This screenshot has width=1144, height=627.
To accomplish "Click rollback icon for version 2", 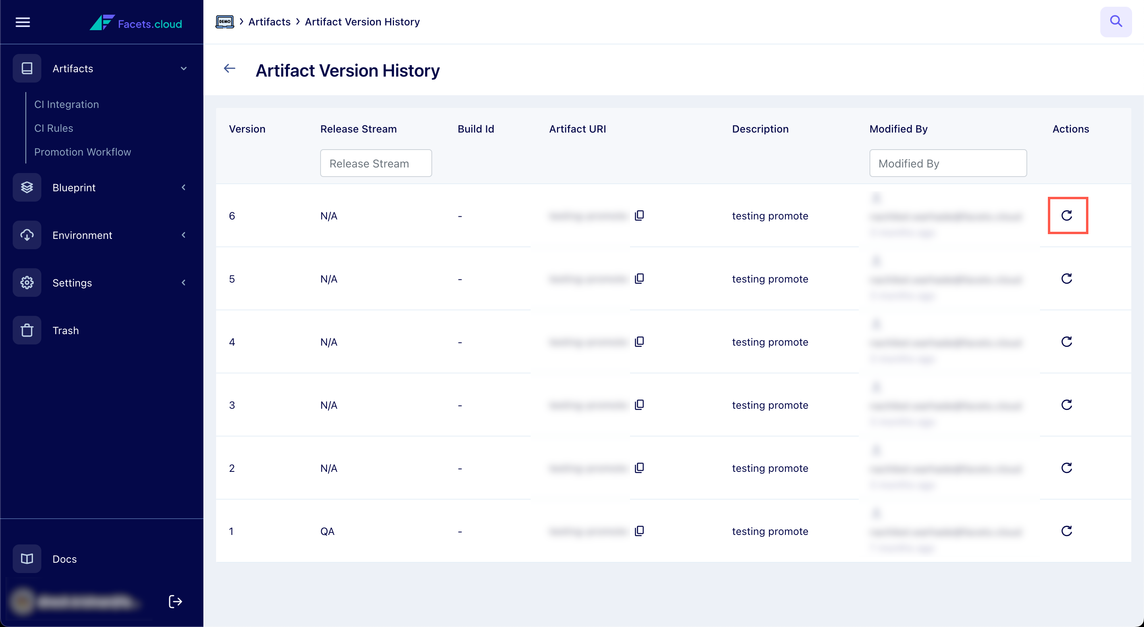I will coord(1067,468).
